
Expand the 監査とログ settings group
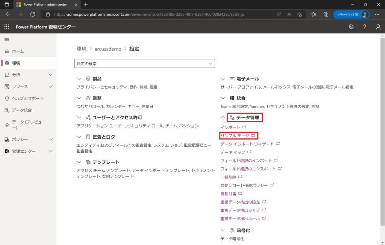79,137
